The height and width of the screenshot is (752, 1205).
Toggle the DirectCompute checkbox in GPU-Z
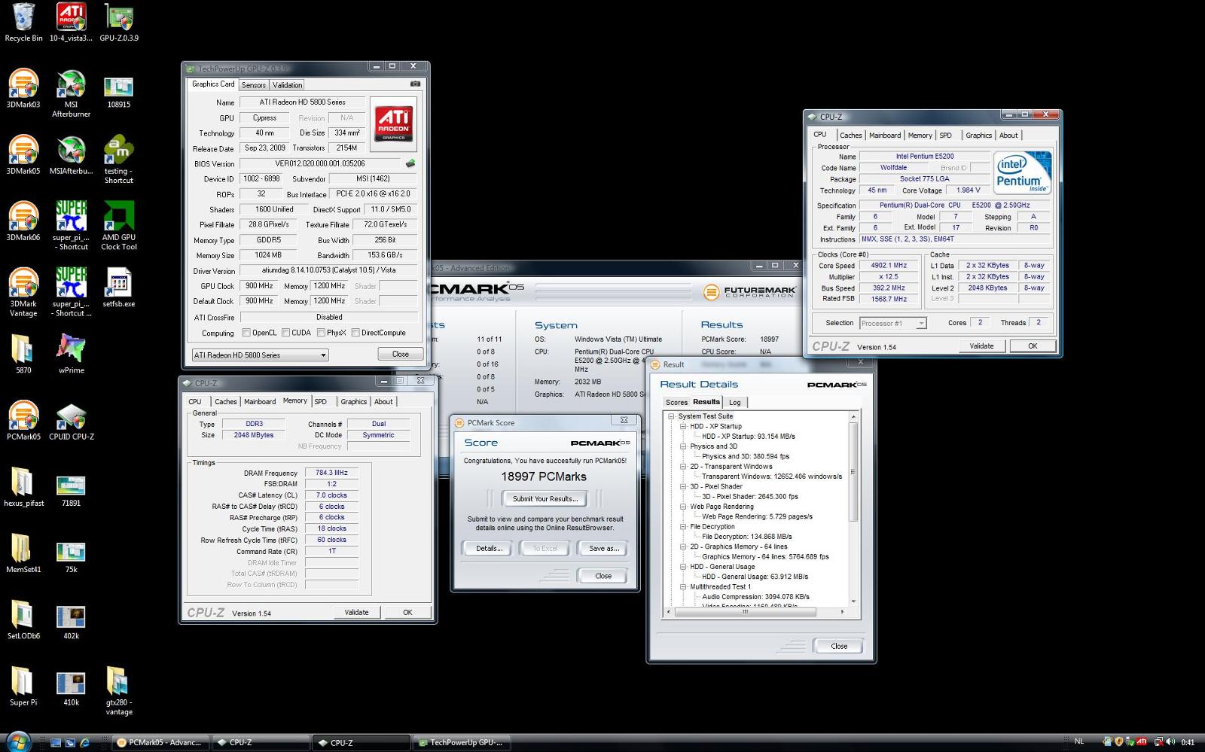click(x=355, y=333)
